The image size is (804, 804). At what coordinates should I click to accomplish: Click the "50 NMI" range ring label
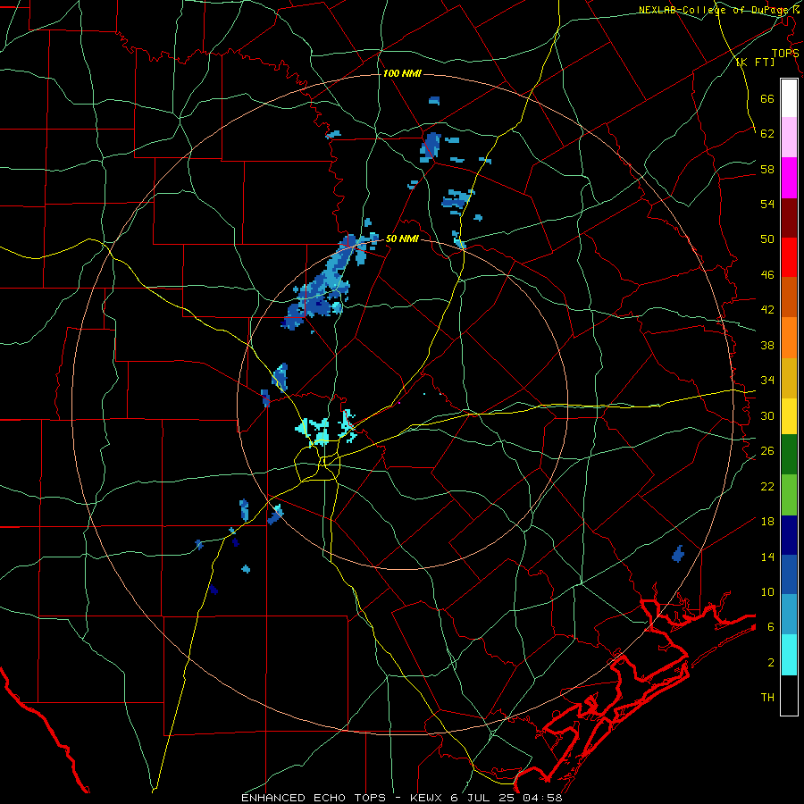point(402,239)
